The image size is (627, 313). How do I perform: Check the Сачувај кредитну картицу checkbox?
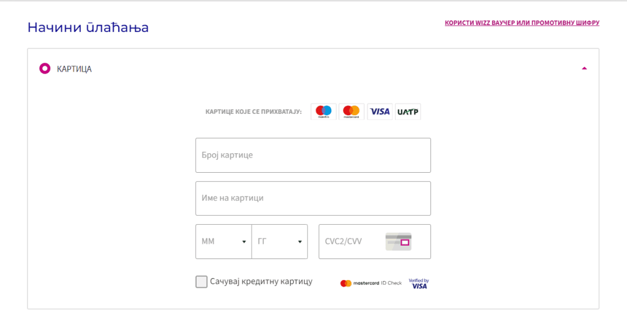(x=201, y=282)
